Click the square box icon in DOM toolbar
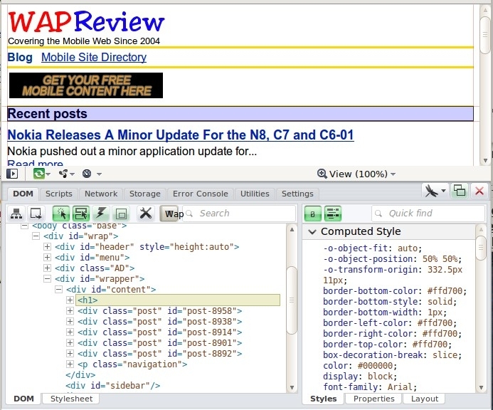The height and width of the screenshot is (410, 493). click(x=121, y=214)
